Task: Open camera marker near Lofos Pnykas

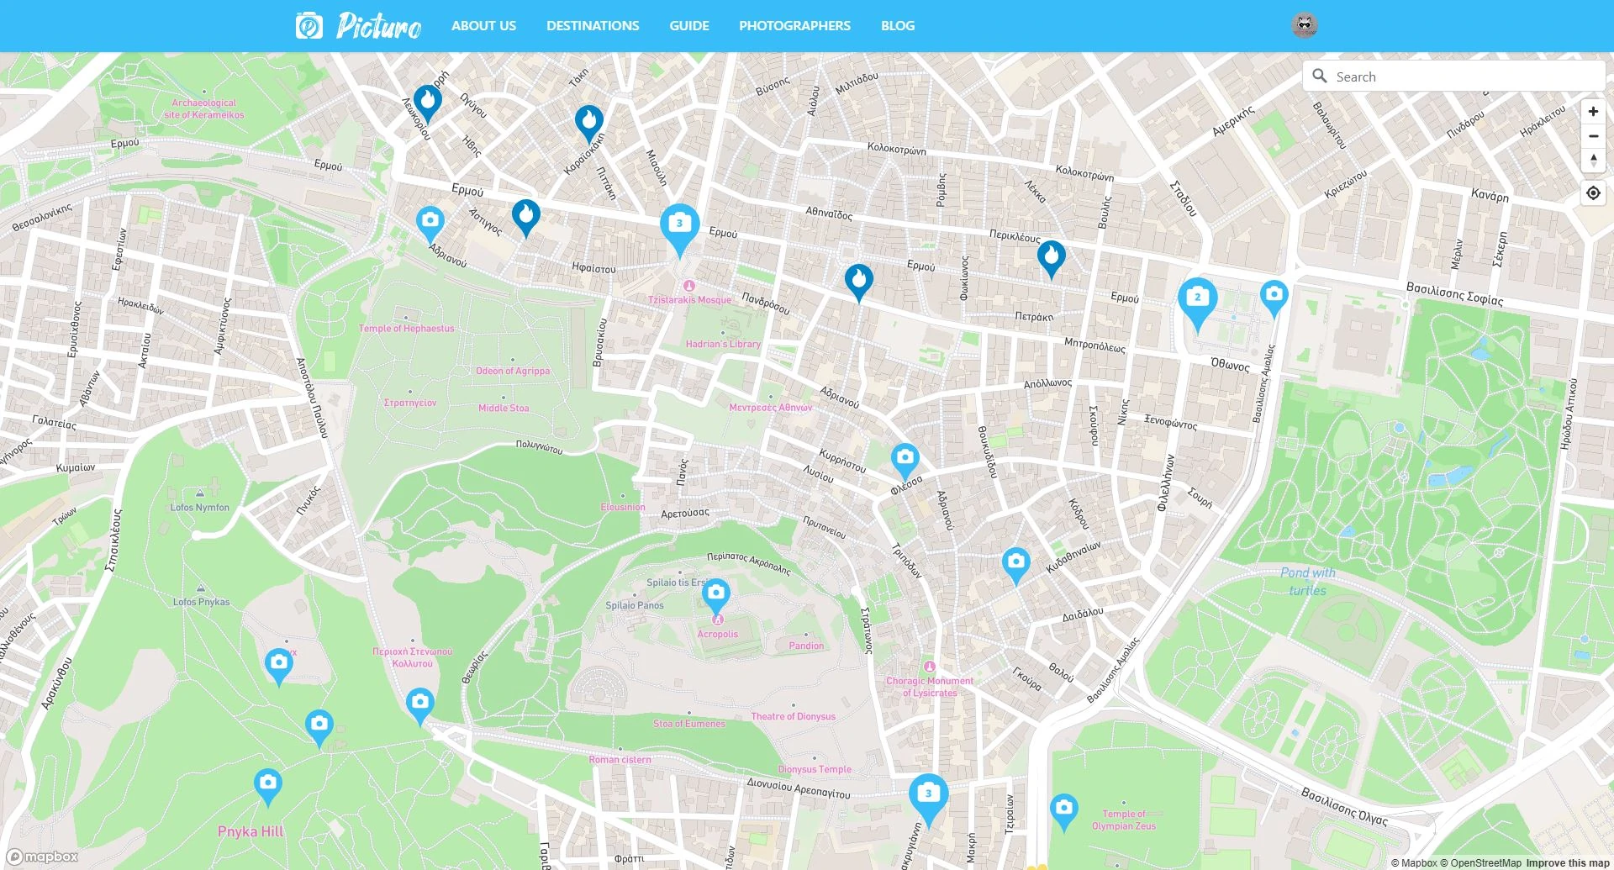Action: [278, 666]
